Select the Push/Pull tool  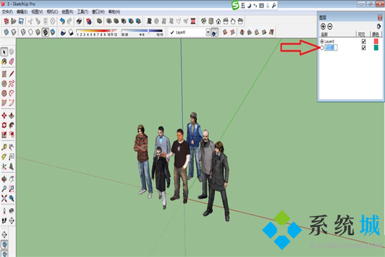12,116
